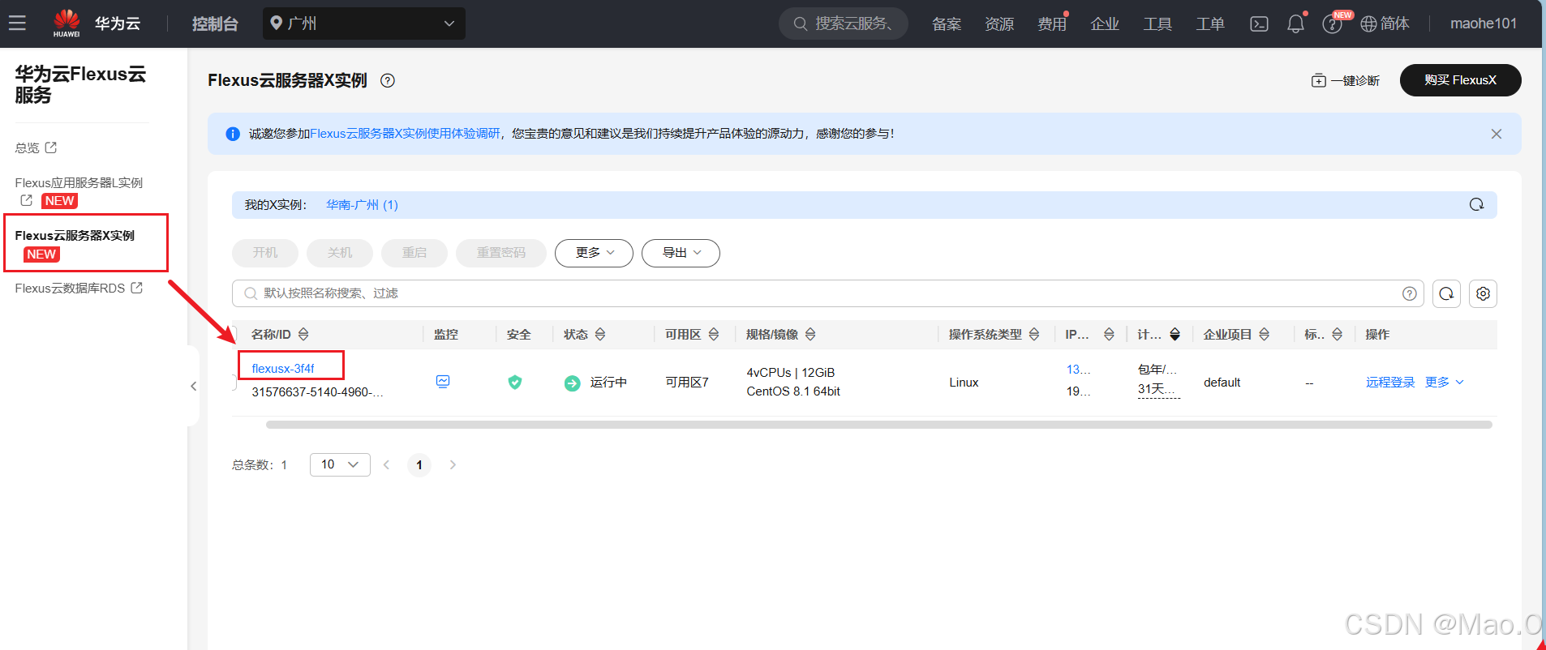Sort by 状态 column
This screenshot has height=650, width=1546.
600,334
